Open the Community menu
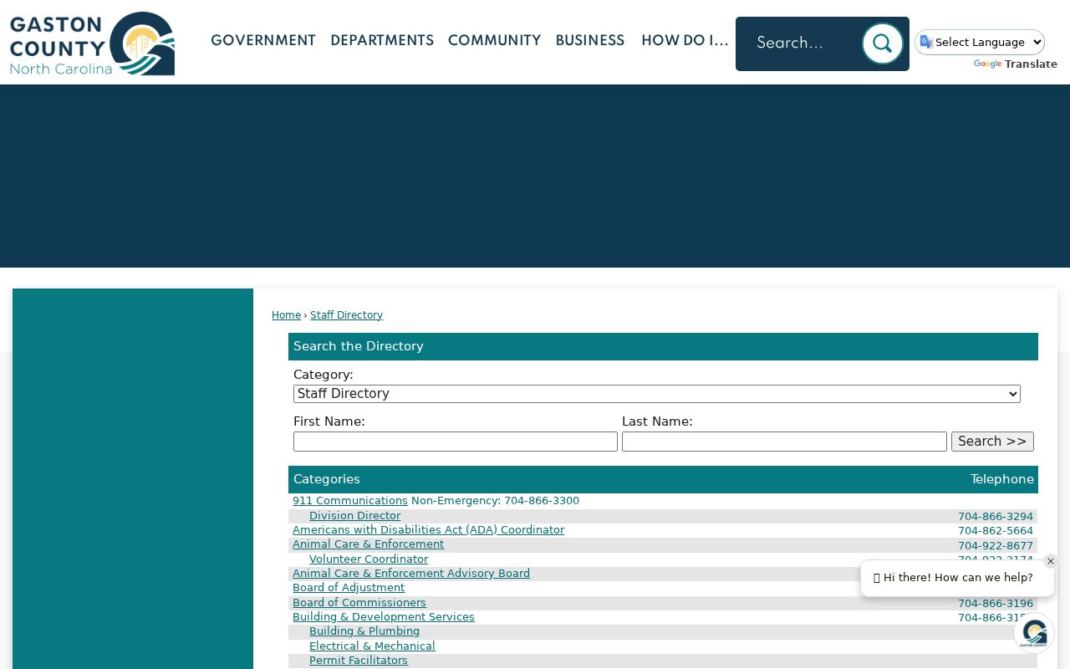 click(x=494, y=41)
